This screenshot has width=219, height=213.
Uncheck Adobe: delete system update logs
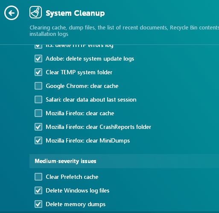(38, 58)
